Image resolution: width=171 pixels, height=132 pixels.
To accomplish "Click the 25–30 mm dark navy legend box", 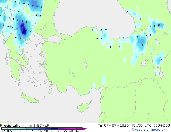I will [x=54, y=128].
